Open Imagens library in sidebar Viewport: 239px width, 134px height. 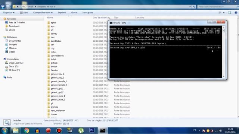[x=13, y=45]
